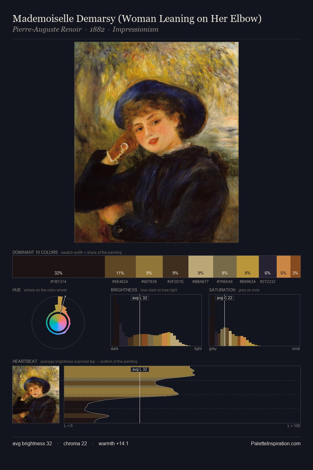Click the avg L 32 label in Heartbeat chart

click(140, 369)
